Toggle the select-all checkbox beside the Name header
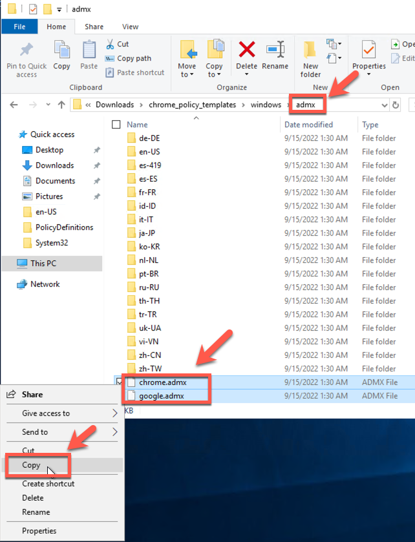This screenshot has width=415, height=542. tap(116, 125)
